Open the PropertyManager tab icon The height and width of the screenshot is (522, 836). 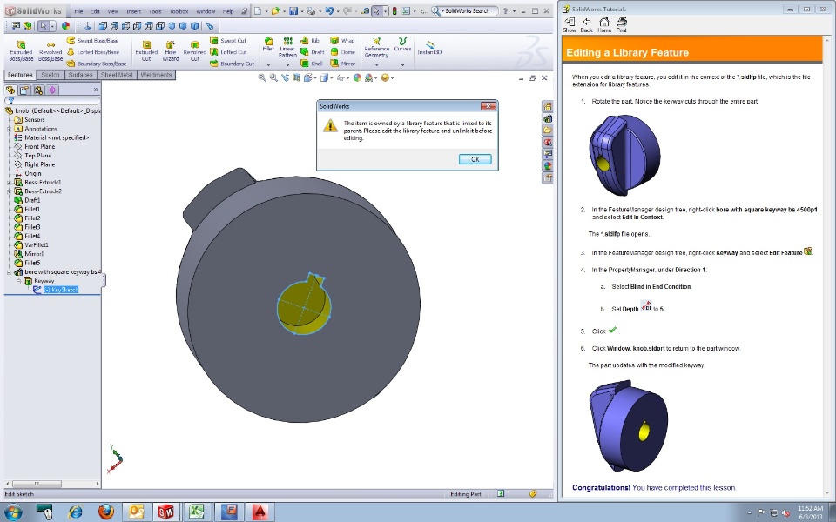pos(24,90)
